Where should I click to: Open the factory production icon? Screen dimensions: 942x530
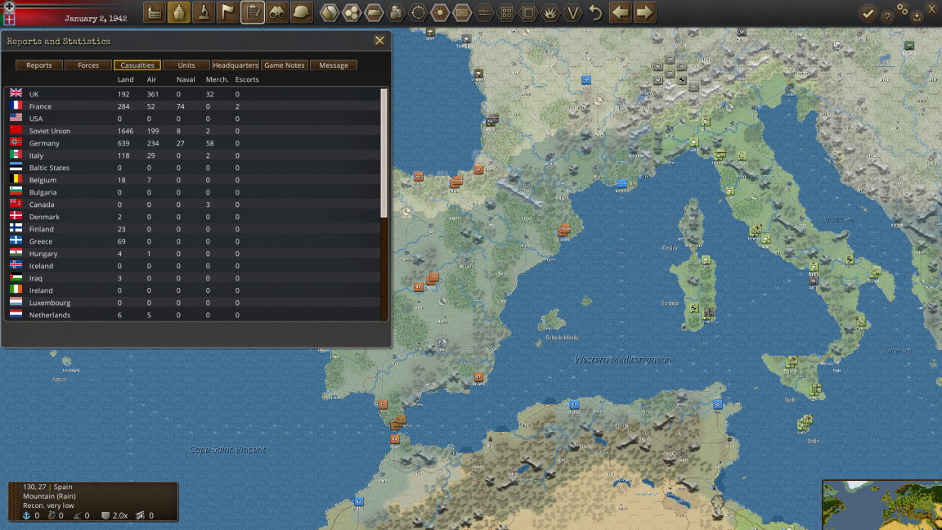point(155,12)
